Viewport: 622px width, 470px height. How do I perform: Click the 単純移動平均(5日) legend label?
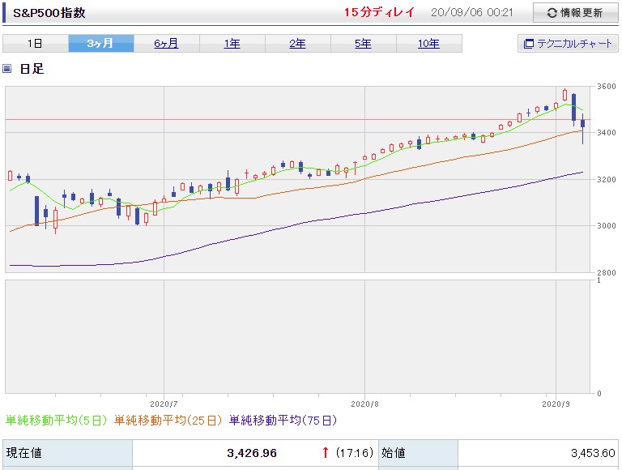coord(57,420)
